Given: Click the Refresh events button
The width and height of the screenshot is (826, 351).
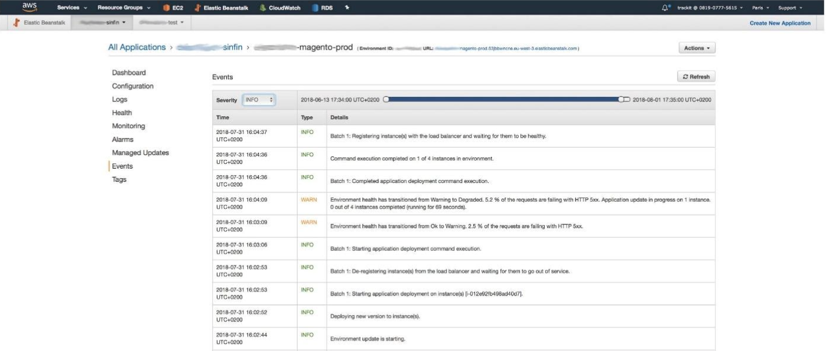Looking at the screenshot, I should click(696, 77).
